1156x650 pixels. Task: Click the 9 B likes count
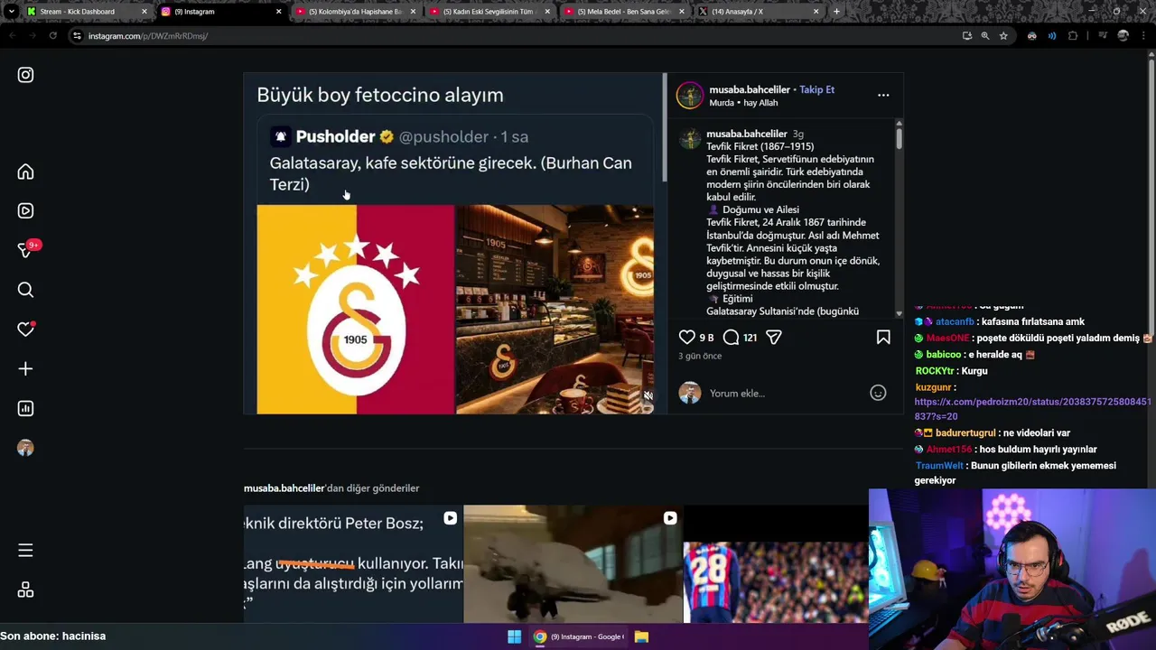click(x=706, y=338)
